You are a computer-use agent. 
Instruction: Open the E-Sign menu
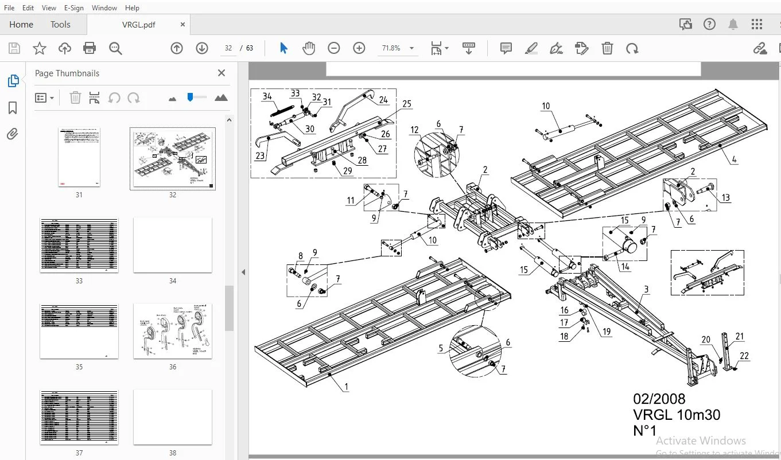coord(74,8)
